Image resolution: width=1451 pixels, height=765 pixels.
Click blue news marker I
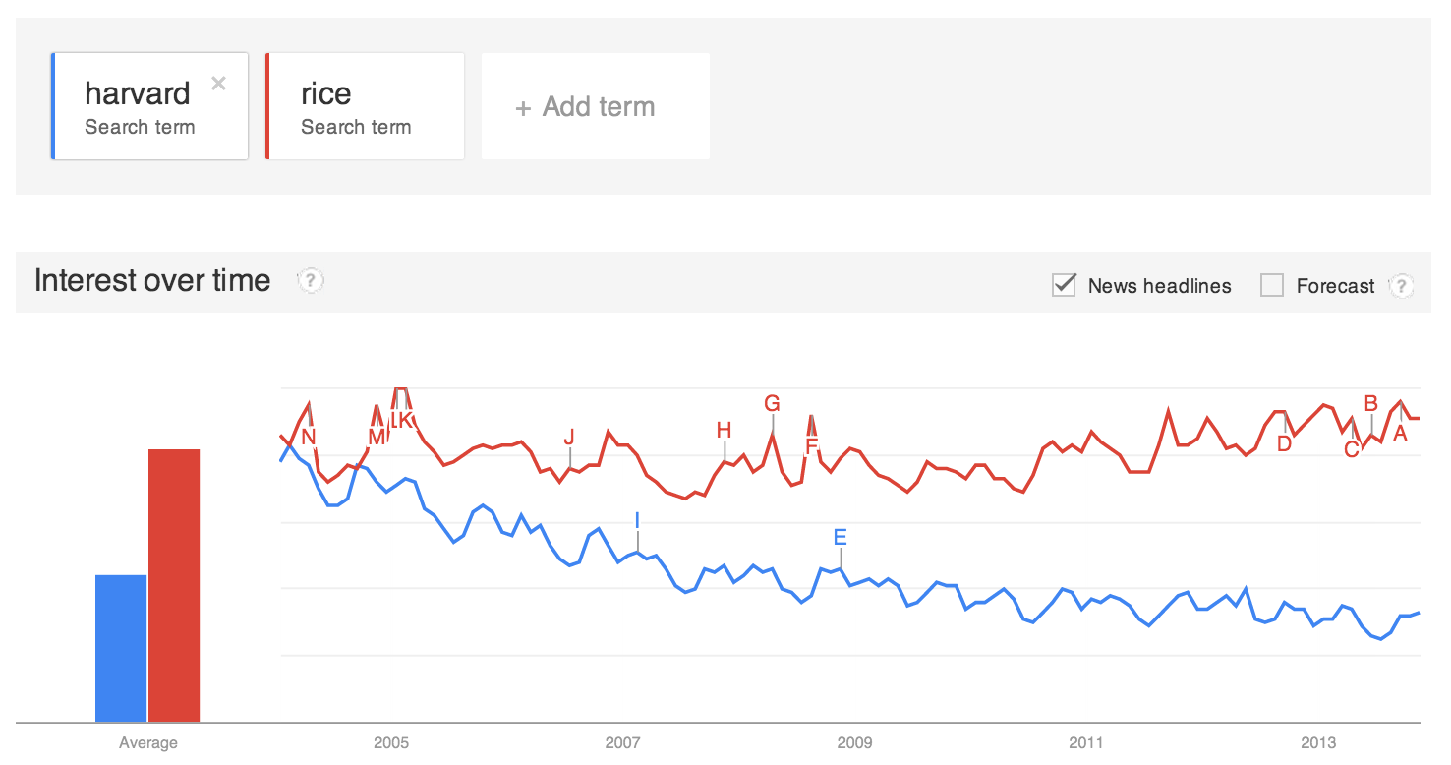click(x=637, y=520)
